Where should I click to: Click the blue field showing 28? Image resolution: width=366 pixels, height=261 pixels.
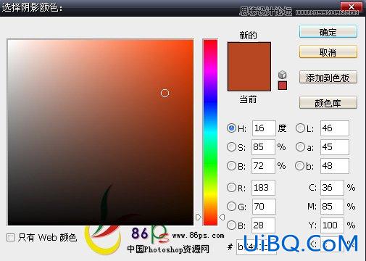[263, 225]
